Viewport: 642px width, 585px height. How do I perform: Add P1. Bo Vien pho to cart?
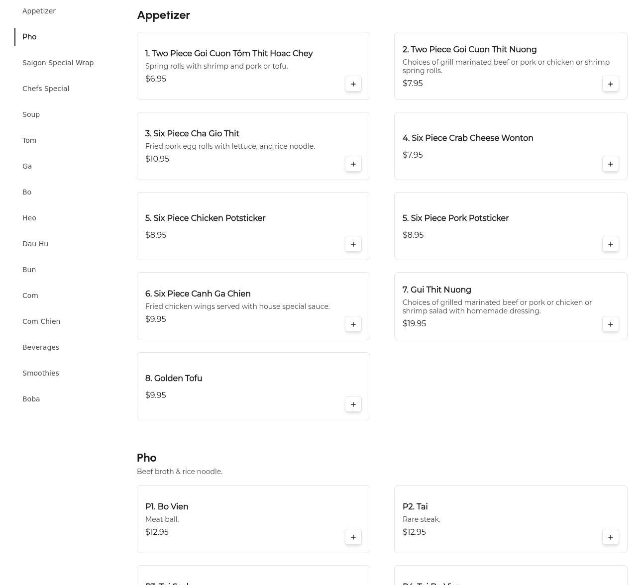coord(353,537)
